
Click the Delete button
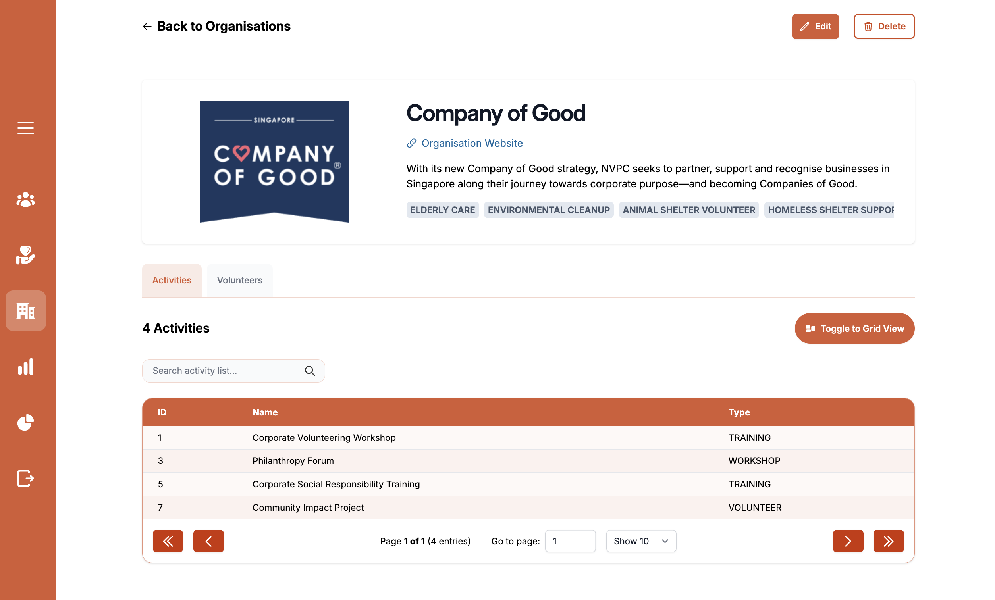point(883,26)
